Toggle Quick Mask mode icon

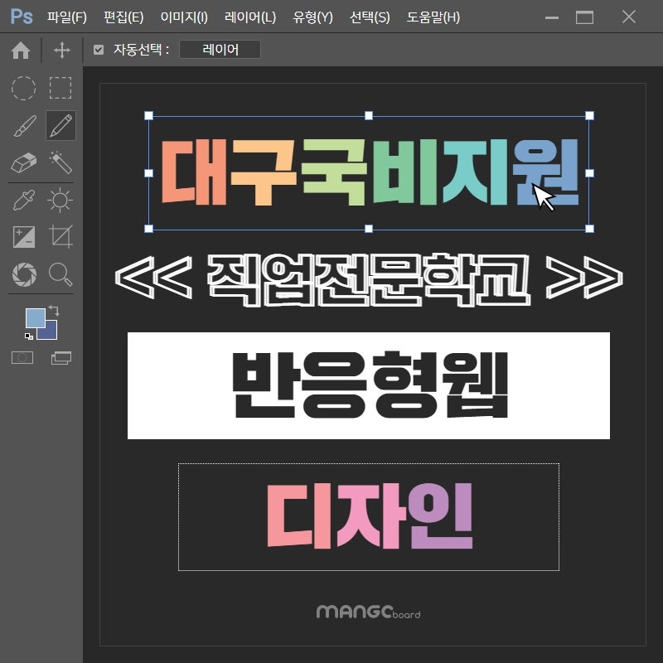point(22,358)
